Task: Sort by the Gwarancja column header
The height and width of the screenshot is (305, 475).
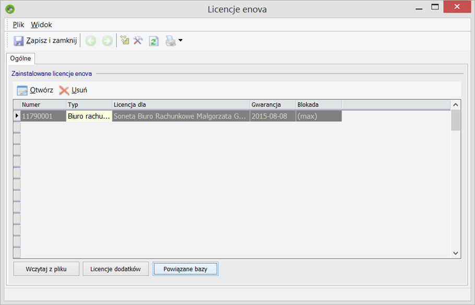Action: click(272, 105)
